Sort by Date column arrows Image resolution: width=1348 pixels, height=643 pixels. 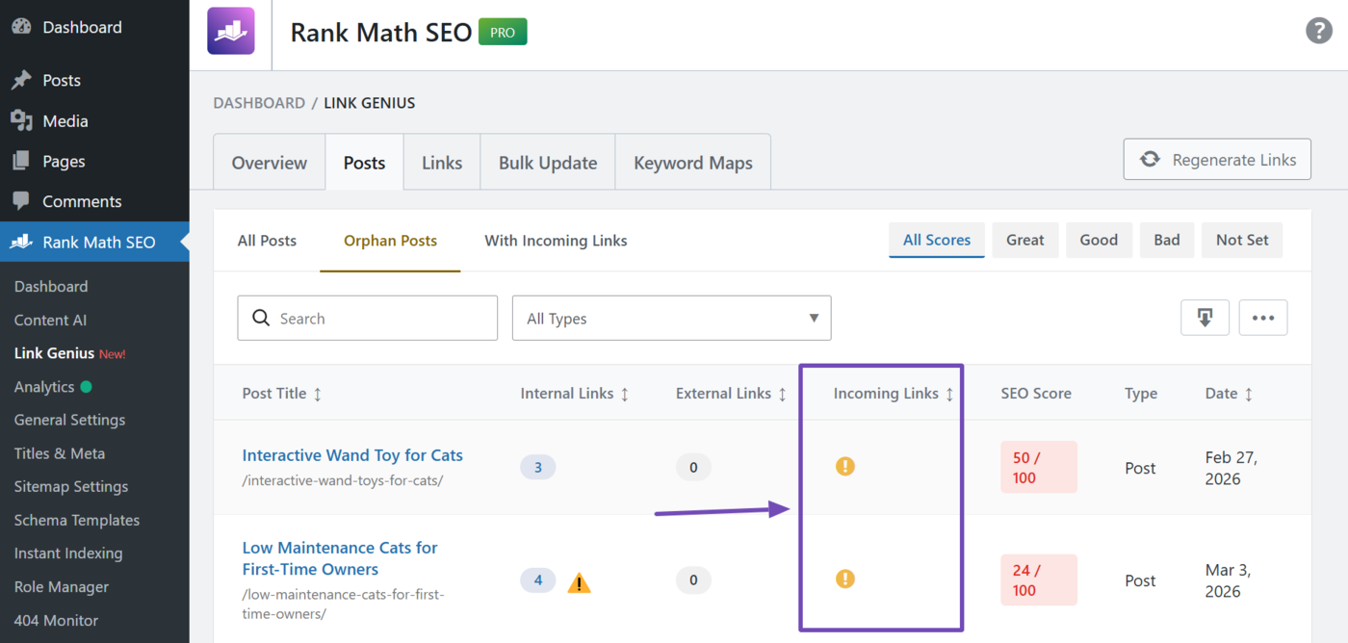(1249, 394)
